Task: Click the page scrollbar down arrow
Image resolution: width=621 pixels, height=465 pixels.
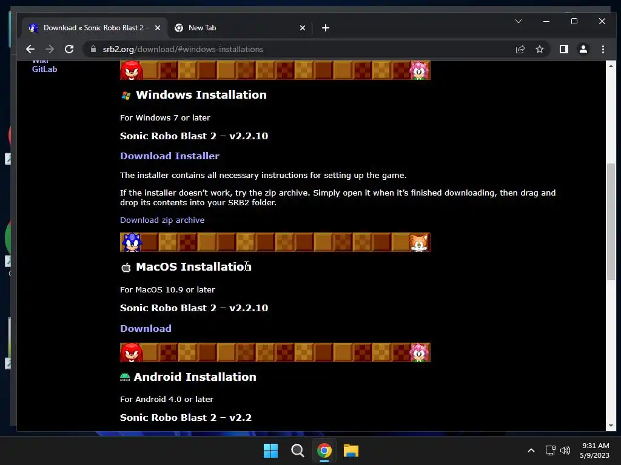Action: [611, 426]
